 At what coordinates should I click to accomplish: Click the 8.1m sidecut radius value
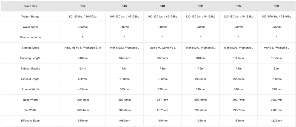(276, 68)
